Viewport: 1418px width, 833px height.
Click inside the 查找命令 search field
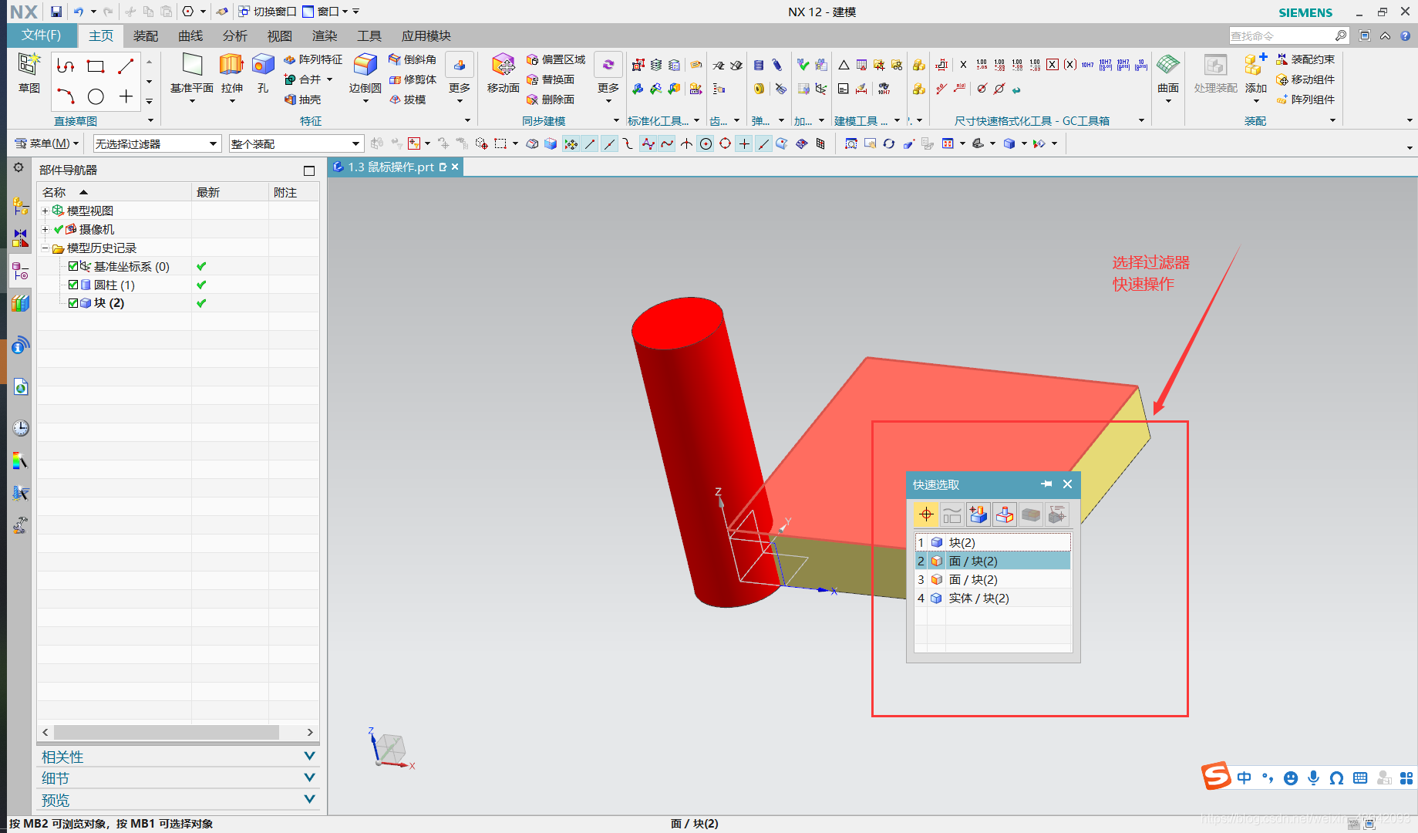click(1282, 35)
